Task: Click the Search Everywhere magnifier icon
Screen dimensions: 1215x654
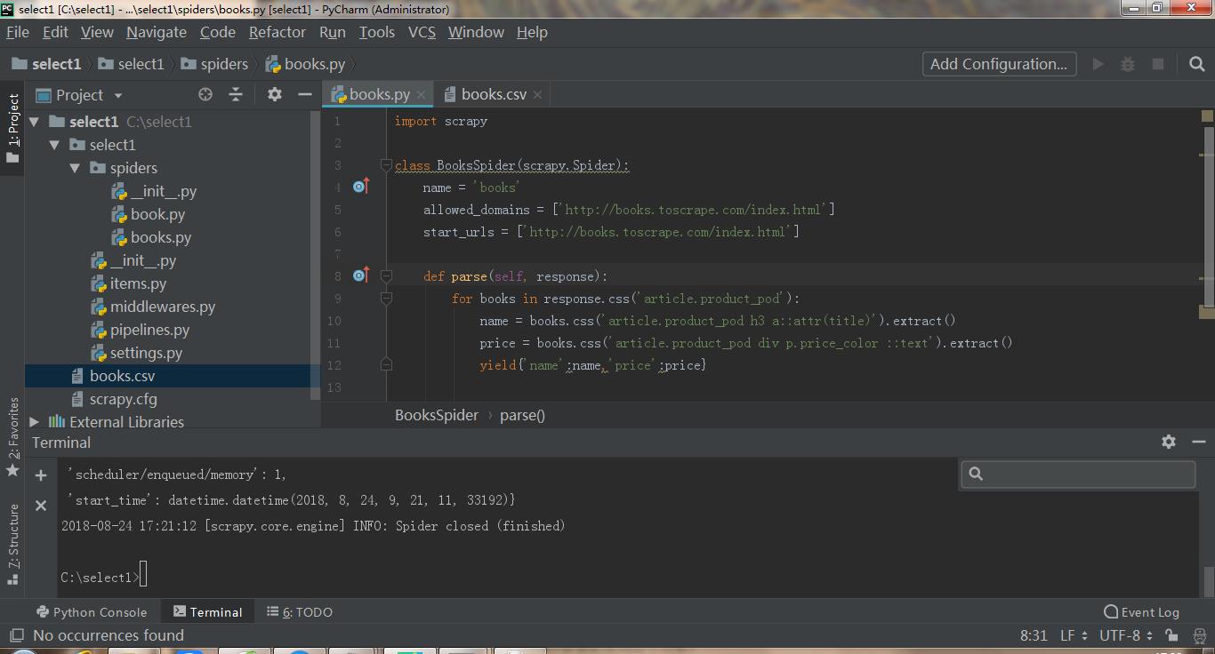Action: [1196, 64]
